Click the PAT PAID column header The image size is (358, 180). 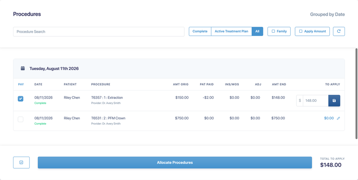tap(207, 84)
